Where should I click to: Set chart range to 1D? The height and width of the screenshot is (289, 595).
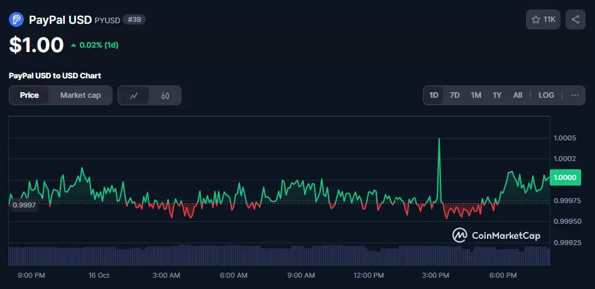434,95
